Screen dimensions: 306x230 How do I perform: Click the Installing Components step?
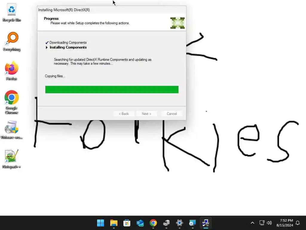(x=68, y=47)
